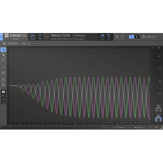This screenshot has height=163, width=163.
Task: Turn the Mix knob
Action: pyautogui.click(x=158, y=119)
